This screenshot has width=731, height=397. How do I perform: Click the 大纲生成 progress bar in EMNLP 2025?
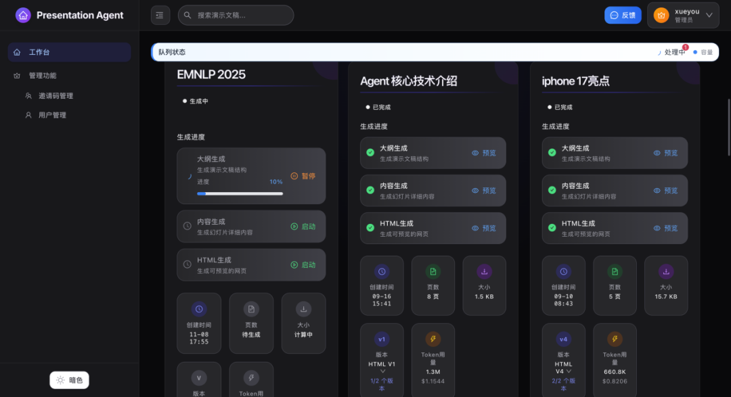pyautogui.click(x=240, y=193)
